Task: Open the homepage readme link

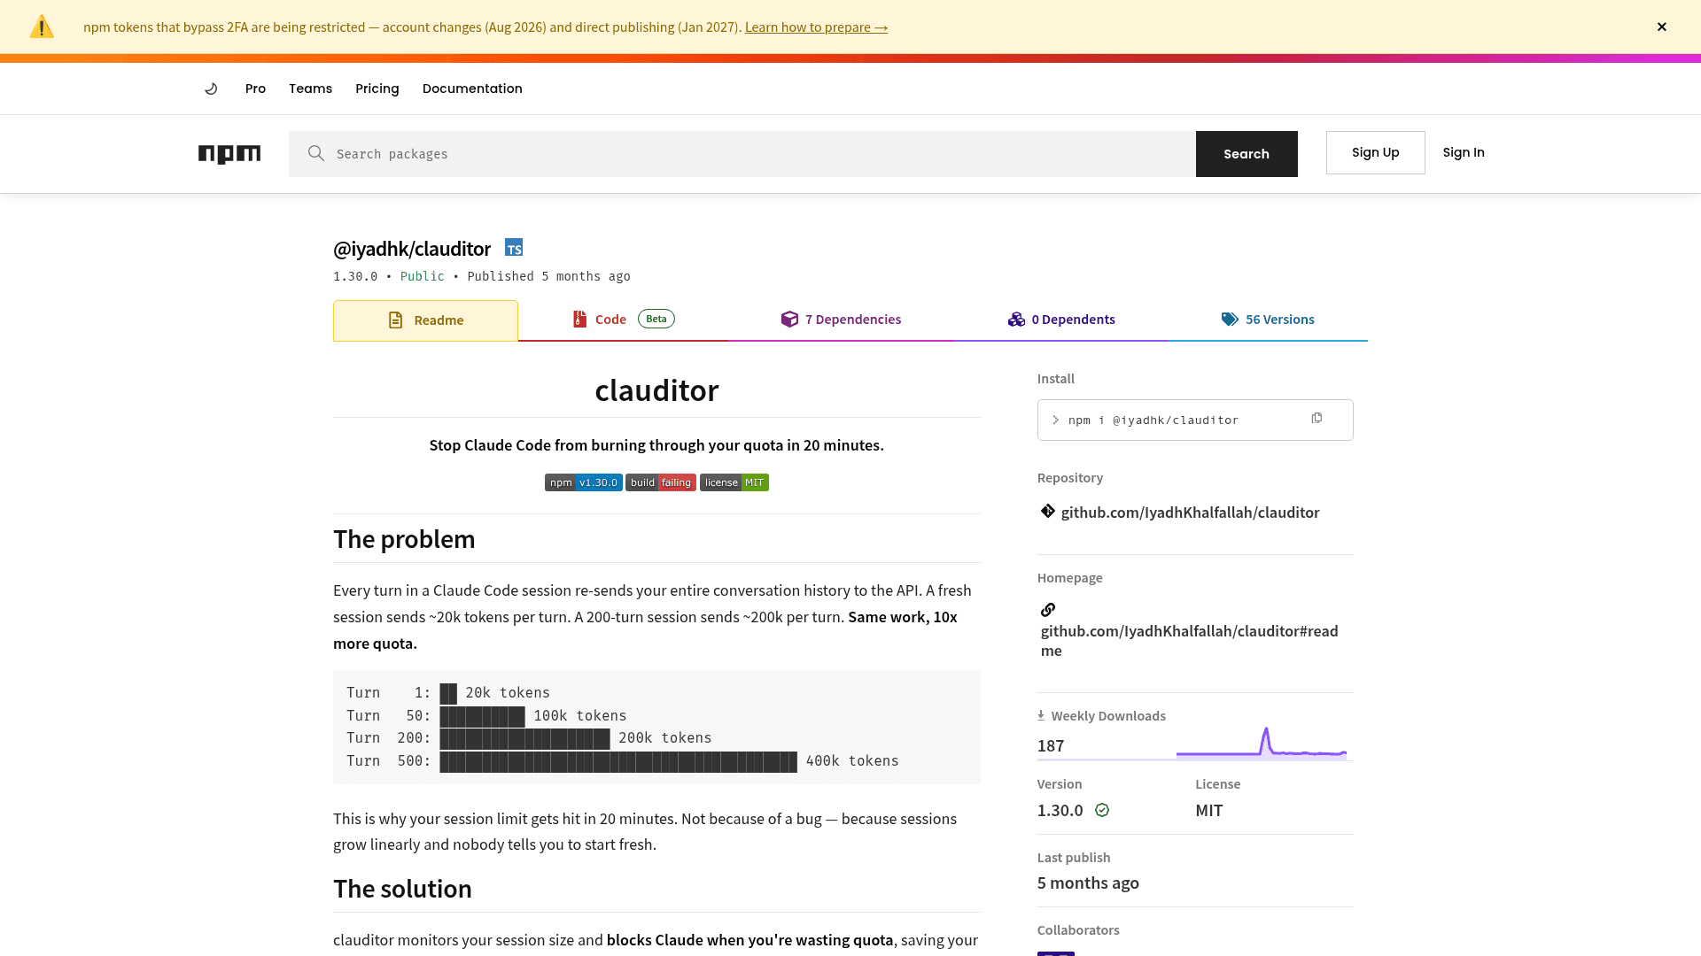Action: point(1189,641)
